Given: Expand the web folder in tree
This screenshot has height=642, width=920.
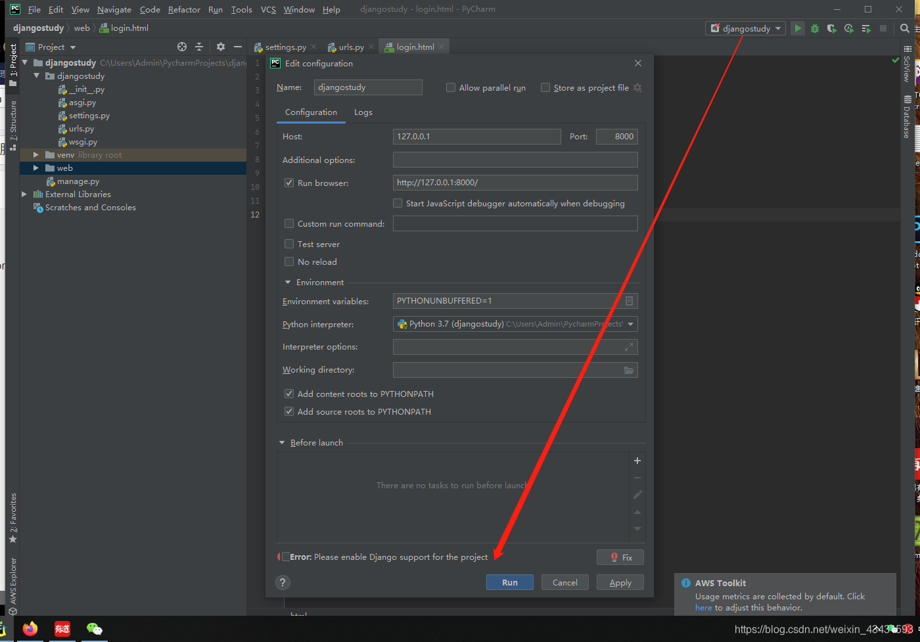Looking at the screenshot, I should pyautogui.click(x=36, y=168).
